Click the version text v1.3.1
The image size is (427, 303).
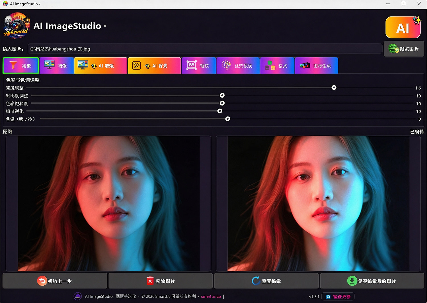pos(314,297)
